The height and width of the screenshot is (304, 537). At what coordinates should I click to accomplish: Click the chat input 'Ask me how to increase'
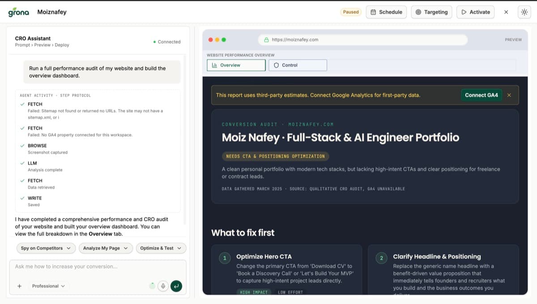(98, 267)
